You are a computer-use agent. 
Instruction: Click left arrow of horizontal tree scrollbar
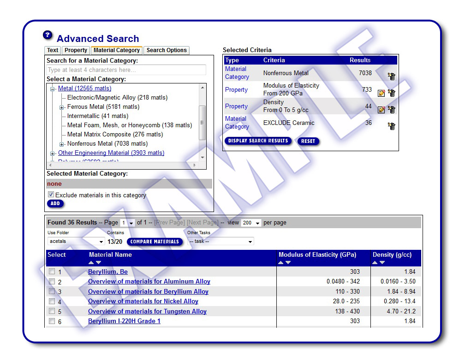[50, 165]
